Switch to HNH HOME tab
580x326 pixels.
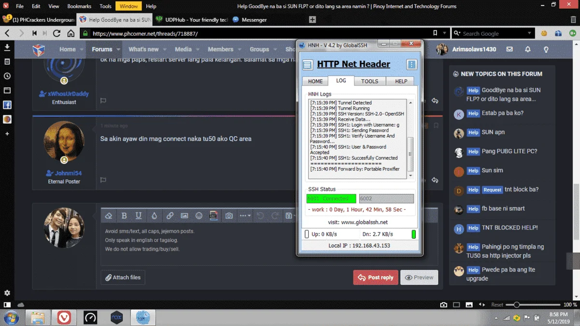pos(316,81)
